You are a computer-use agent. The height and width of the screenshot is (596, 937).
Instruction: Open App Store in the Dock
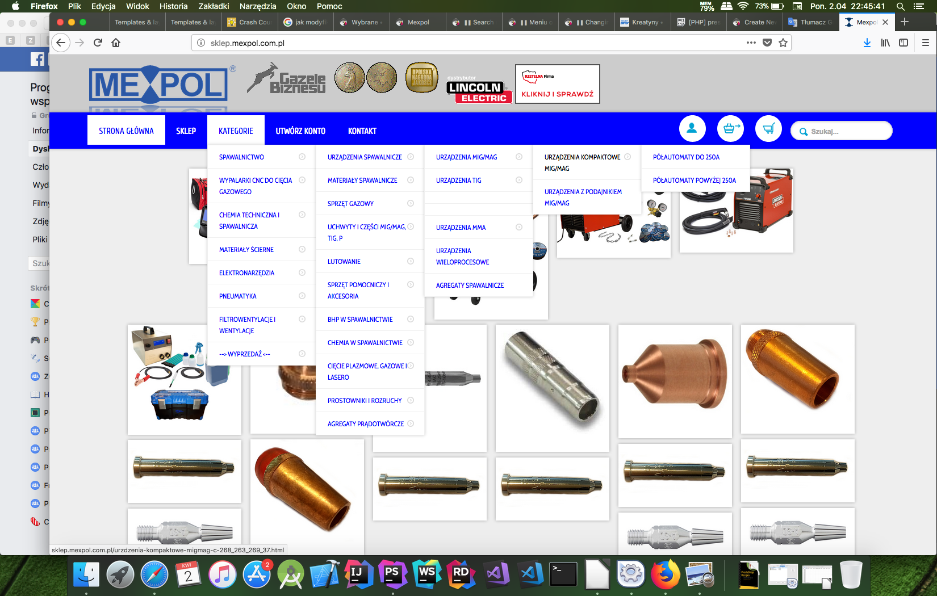coord(257,574)
